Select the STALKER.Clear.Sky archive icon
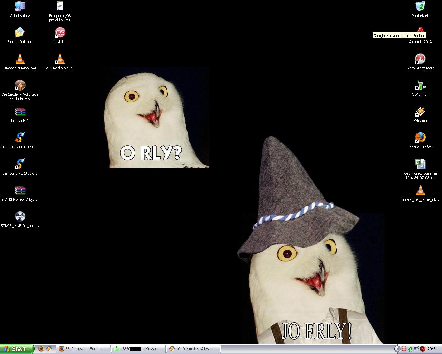Viewport: 442px width, 354px height. (20, 193)
